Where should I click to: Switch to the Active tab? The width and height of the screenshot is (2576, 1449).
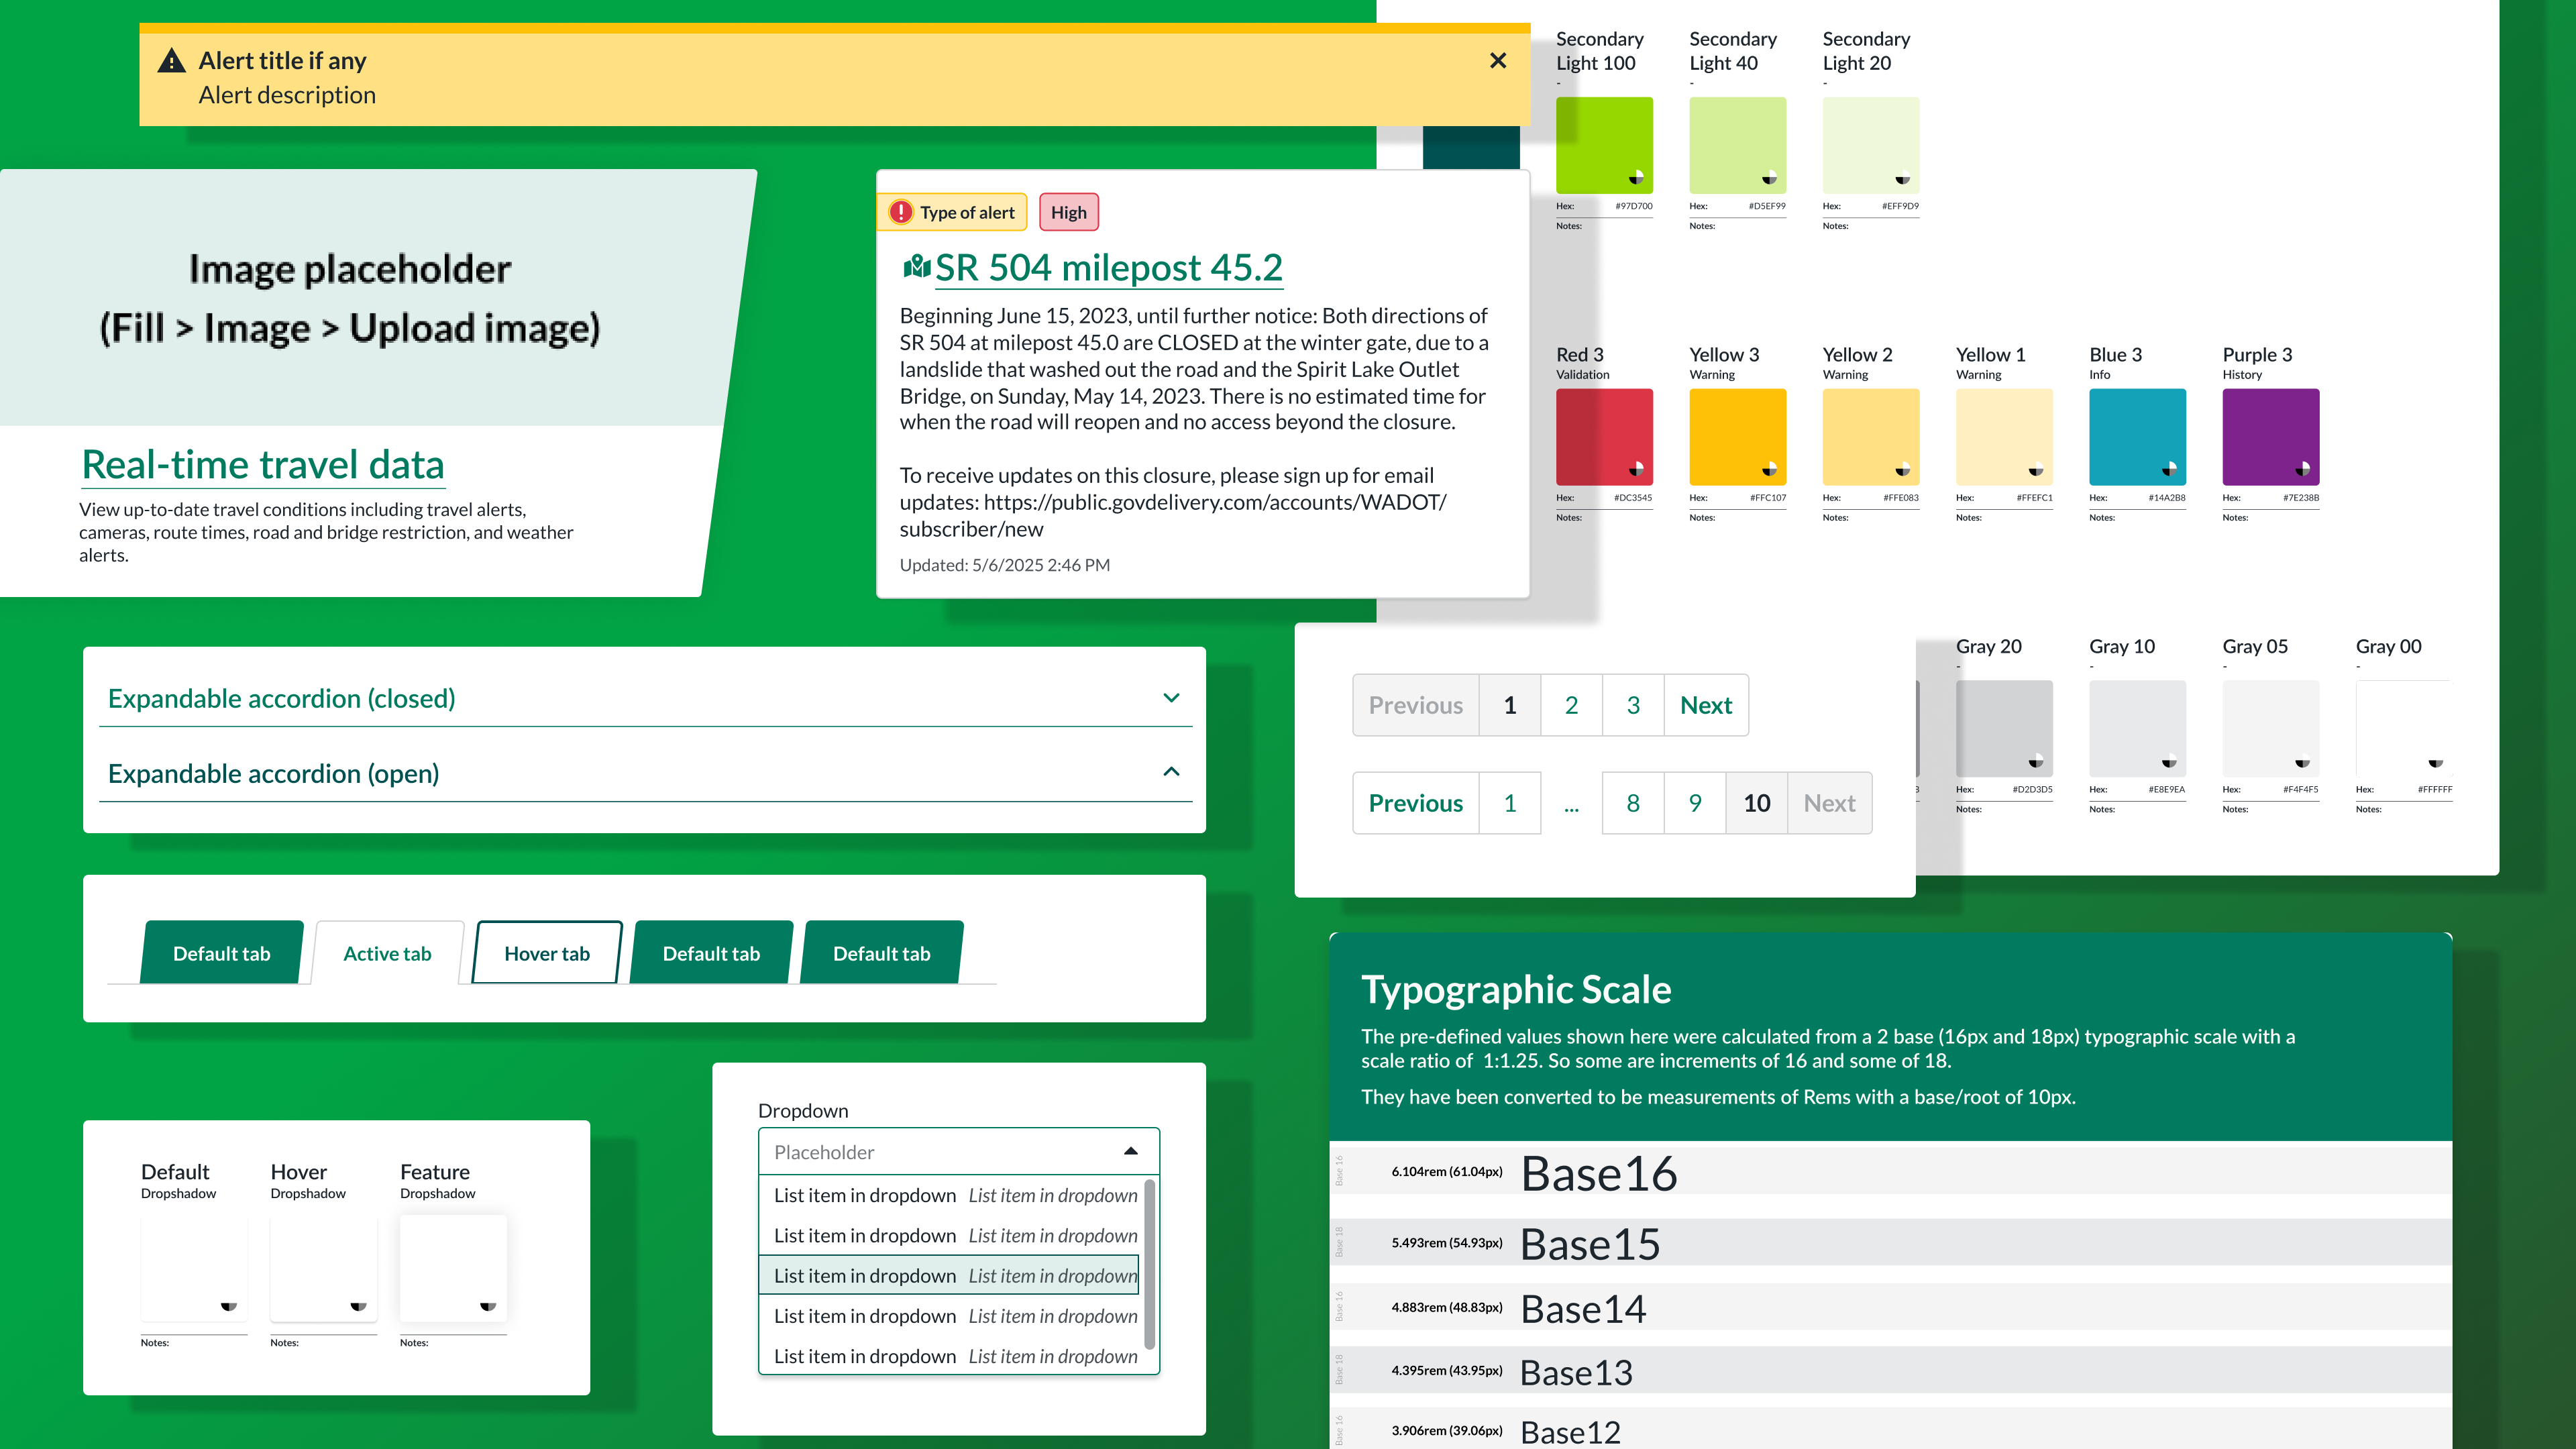387,953
